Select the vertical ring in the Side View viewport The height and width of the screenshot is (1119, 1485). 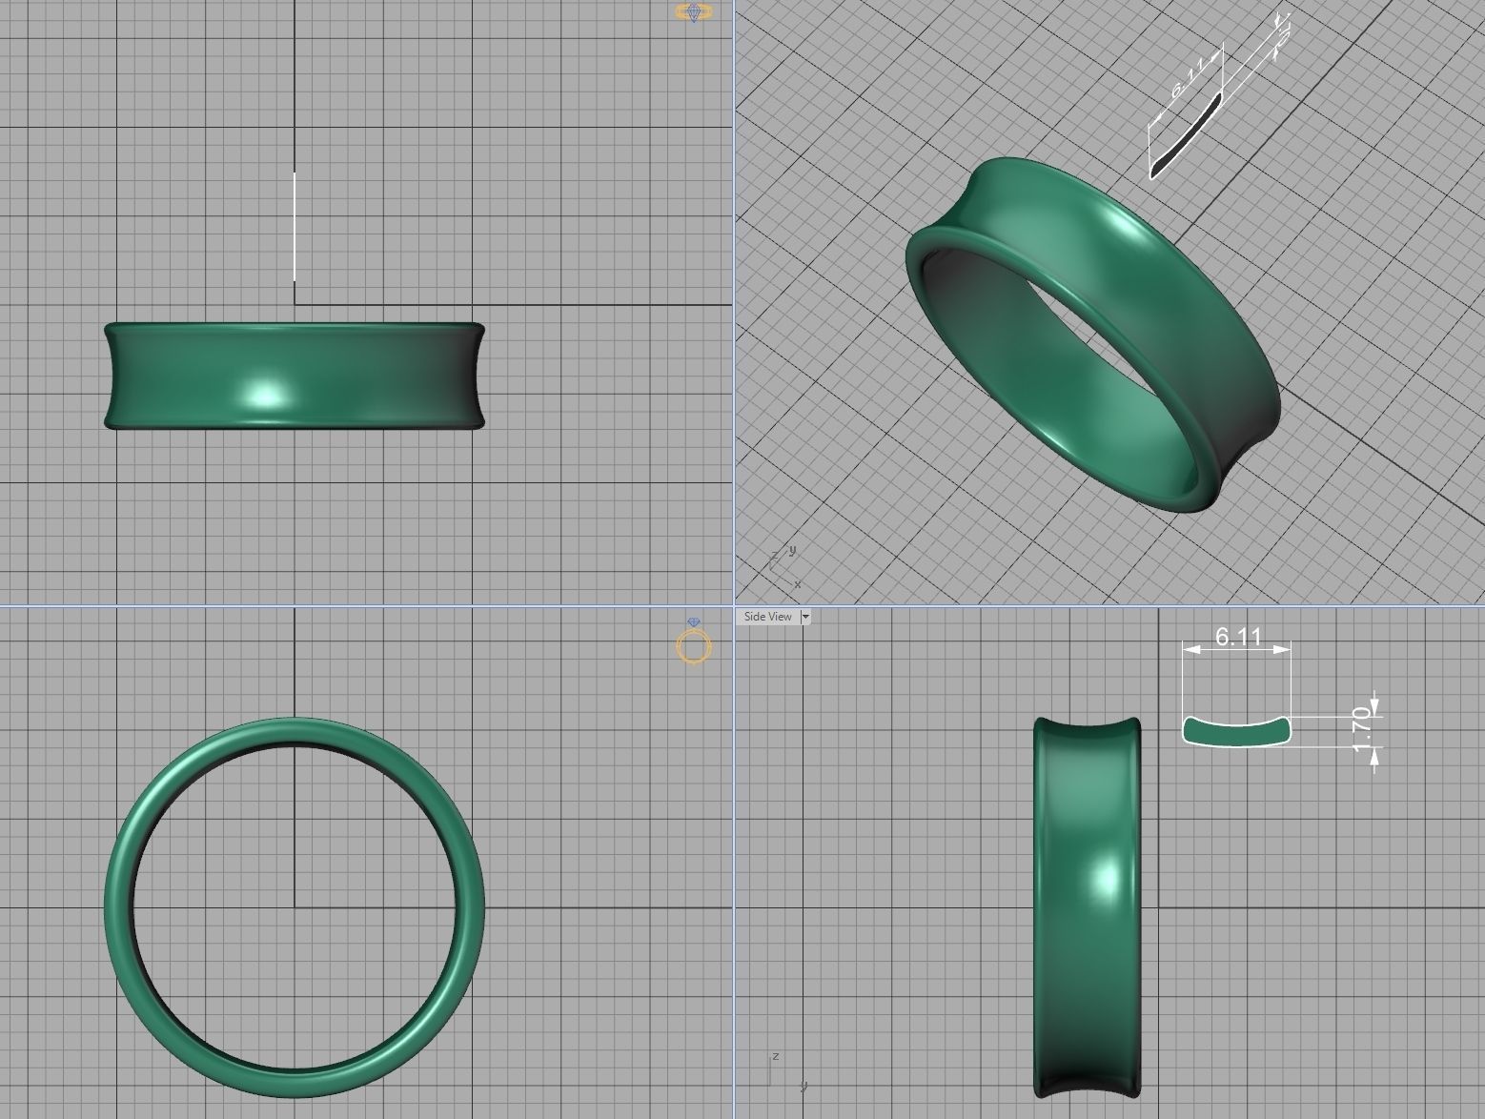[1087, 906]
